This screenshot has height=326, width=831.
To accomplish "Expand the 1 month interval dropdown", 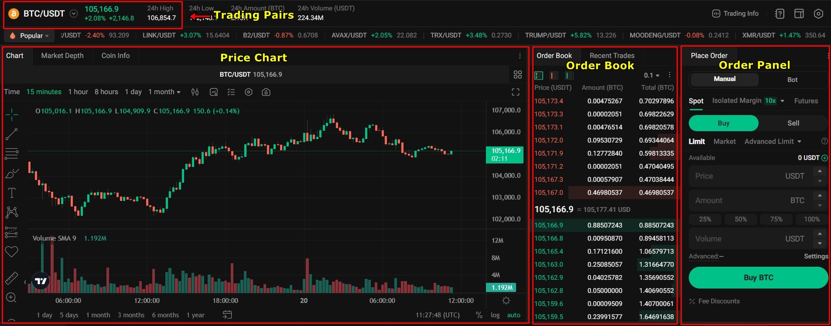I will pyautogui.click(x=164, y=92).
